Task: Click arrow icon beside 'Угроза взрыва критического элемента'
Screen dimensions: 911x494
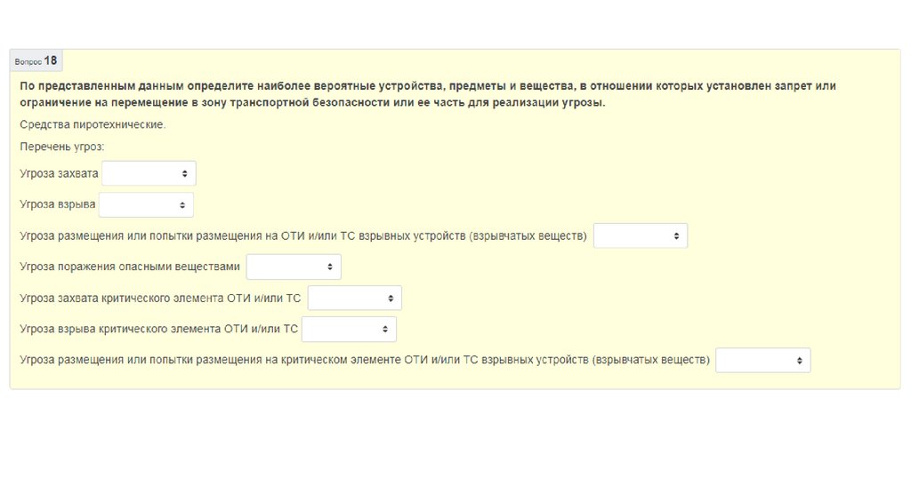Action: (x=384, y=329)
